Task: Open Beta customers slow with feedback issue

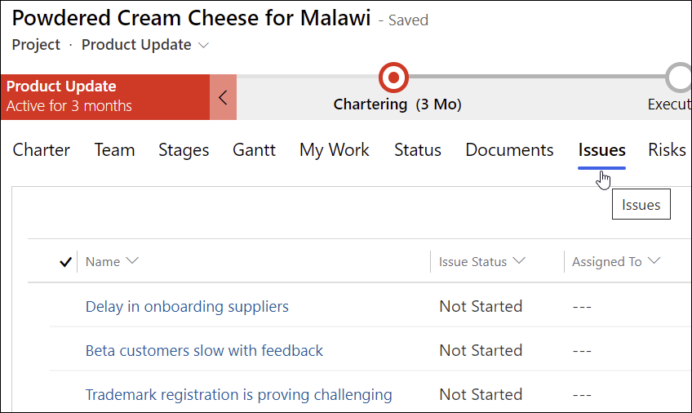Action: (x=204, y=351)
